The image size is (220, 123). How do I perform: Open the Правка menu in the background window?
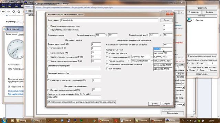pos(11,2)
